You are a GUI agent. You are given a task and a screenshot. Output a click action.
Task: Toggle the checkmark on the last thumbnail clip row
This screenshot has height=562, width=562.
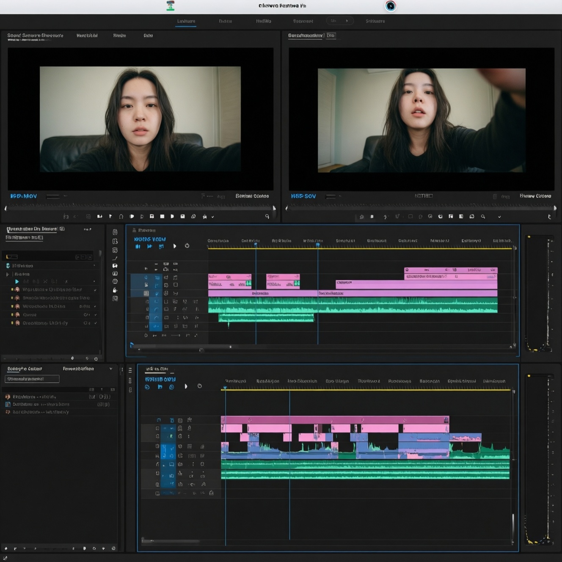[96, 323]
